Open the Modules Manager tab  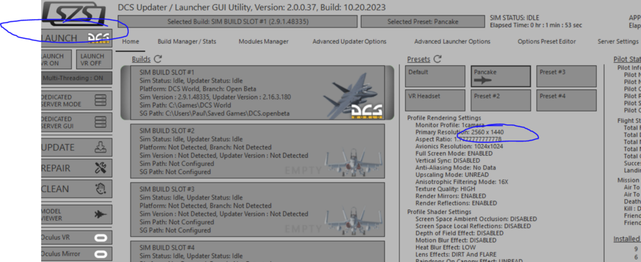click(263, 41)
